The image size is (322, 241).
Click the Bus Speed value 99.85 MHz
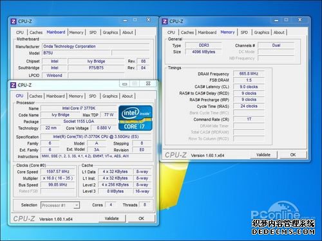[58, 184]
